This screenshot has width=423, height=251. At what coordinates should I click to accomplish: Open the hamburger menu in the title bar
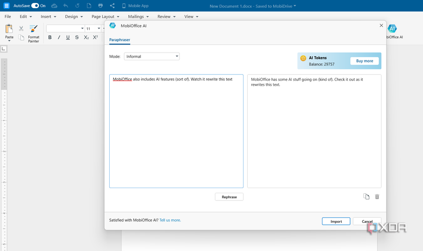click(7, 6)
